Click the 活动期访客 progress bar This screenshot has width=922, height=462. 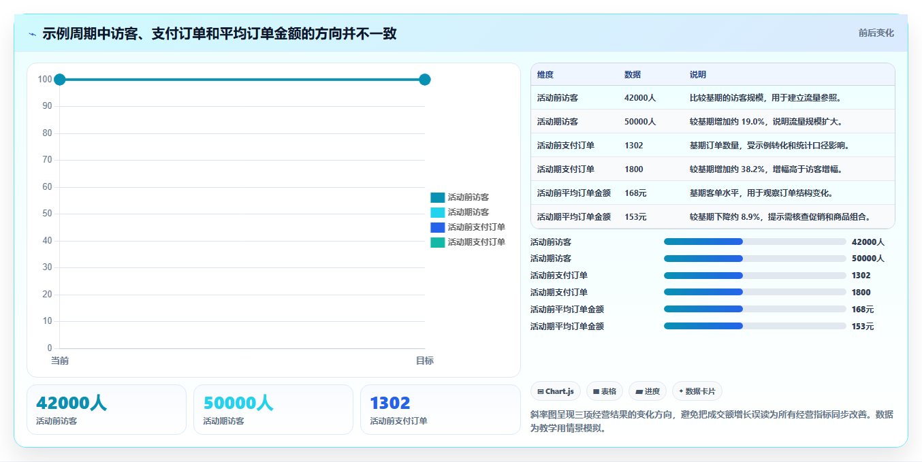pyautogui.click(x=755, y=259)
